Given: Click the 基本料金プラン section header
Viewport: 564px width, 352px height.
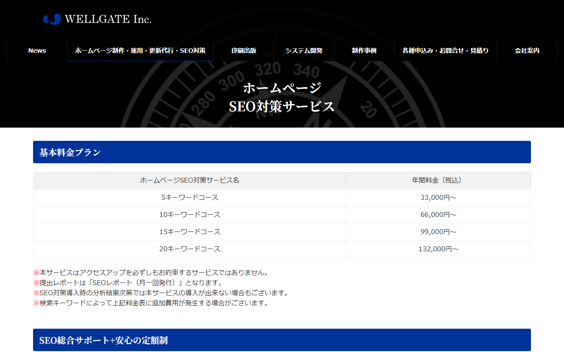Looking at the screenshot, I should (x=70, y=152).
